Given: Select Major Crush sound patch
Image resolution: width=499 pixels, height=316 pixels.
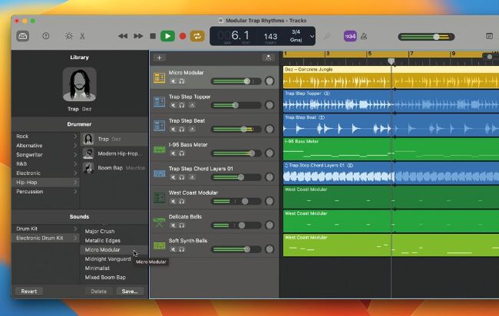Looking at the screenshot, I should (x=114, y=232).
